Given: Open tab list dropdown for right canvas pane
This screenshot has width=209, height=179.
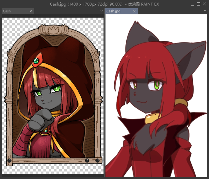Looking at the screenshot, I should coord(205,11).
